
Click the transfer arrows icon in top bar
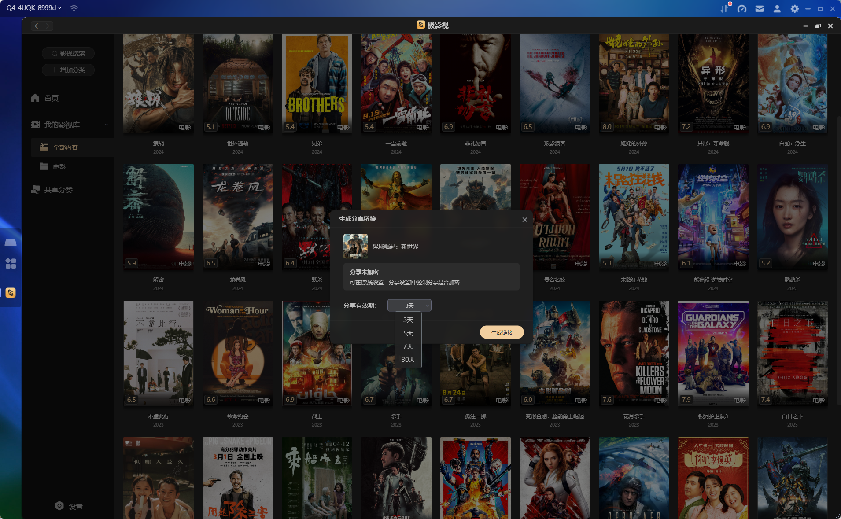[724, 8]
